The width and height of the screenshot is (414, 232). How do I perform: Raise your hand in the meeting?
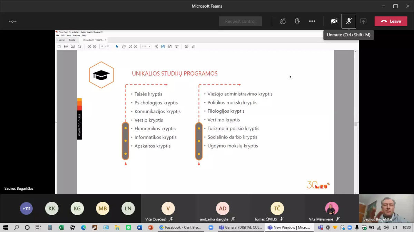[297, 21]
